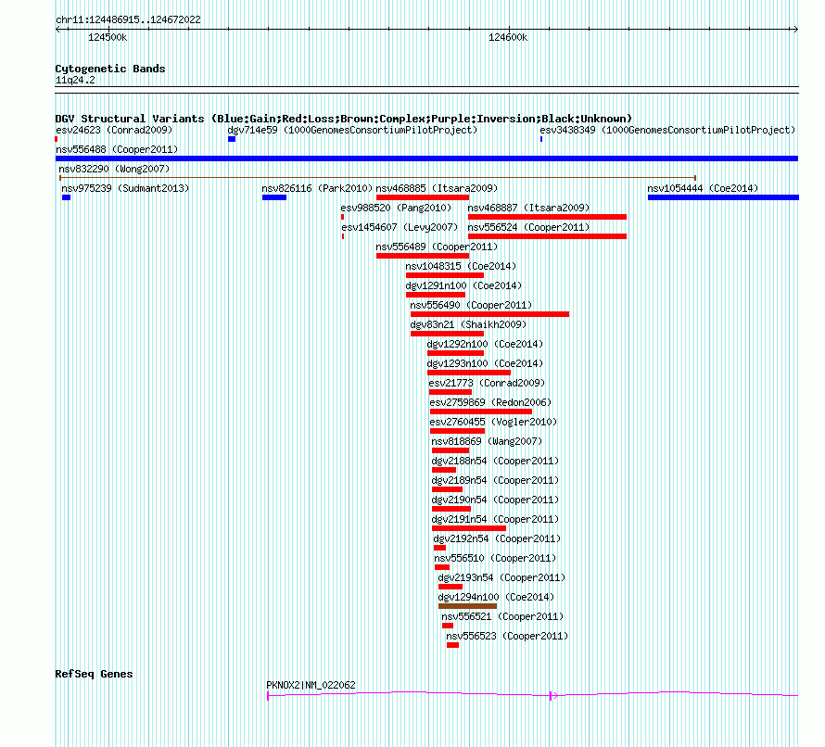Click the dgv1292n100 (Coe2014) label

[x=485, y=344]
